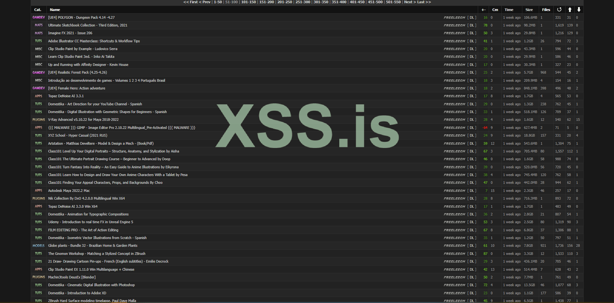Click the APPS category icon for Topaz DeNoise AI 3.3.1
Screen dimensions: 614x303
39,96
